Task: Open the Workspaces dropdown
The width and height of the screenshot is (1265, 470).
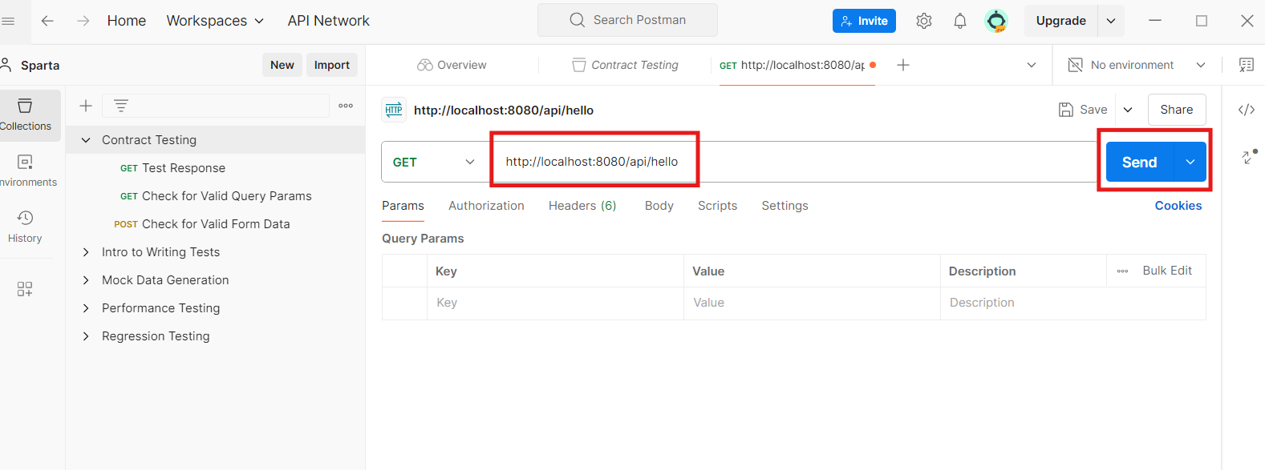Action: [x=215, y=21]
